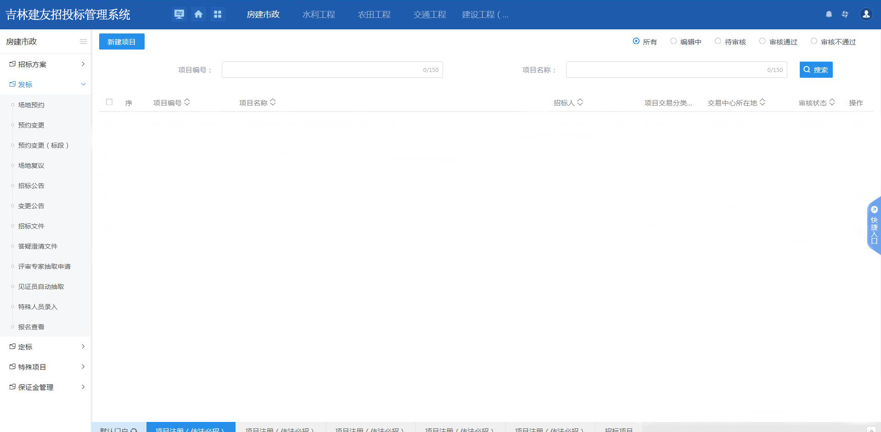Open 变更公告 in the sidebar

31,206
